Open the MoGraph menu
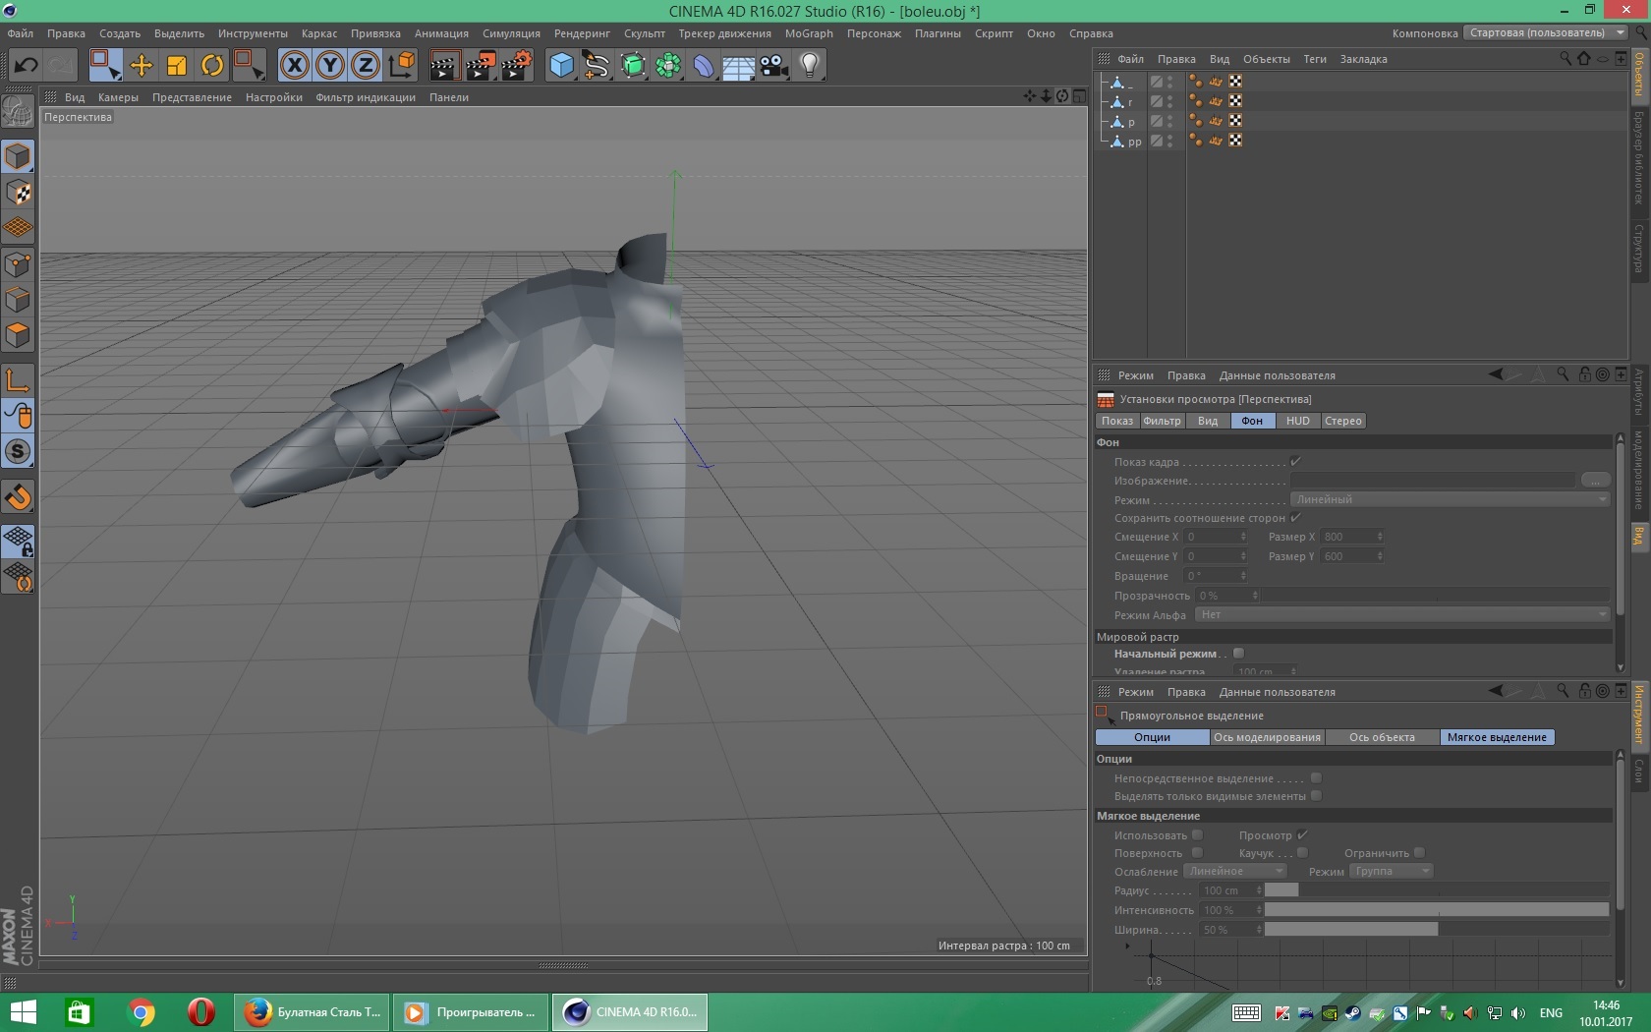1651x1032 pixels. (809, 33)
